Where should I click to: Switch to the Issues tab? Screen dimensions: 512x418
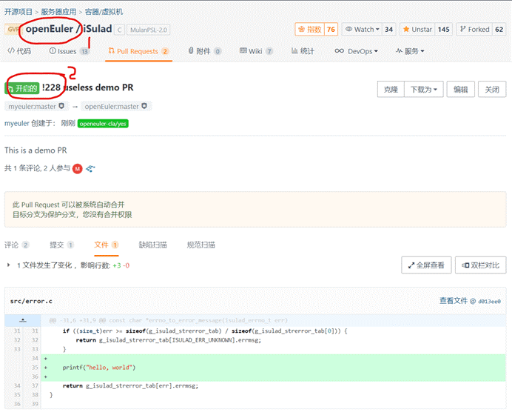(67, 51)
